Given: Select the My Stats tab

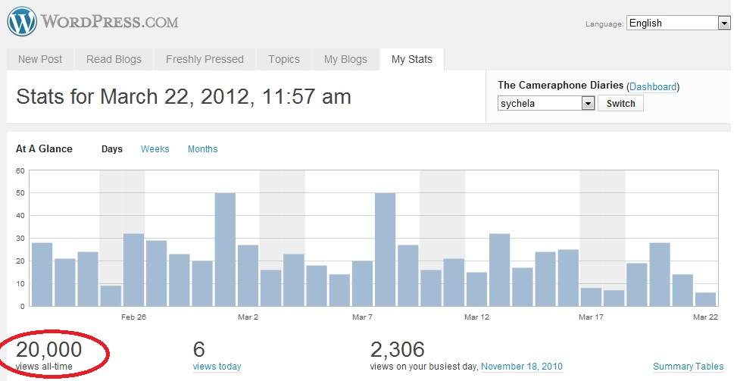Looking at the screenshot, I should point(412,59).
